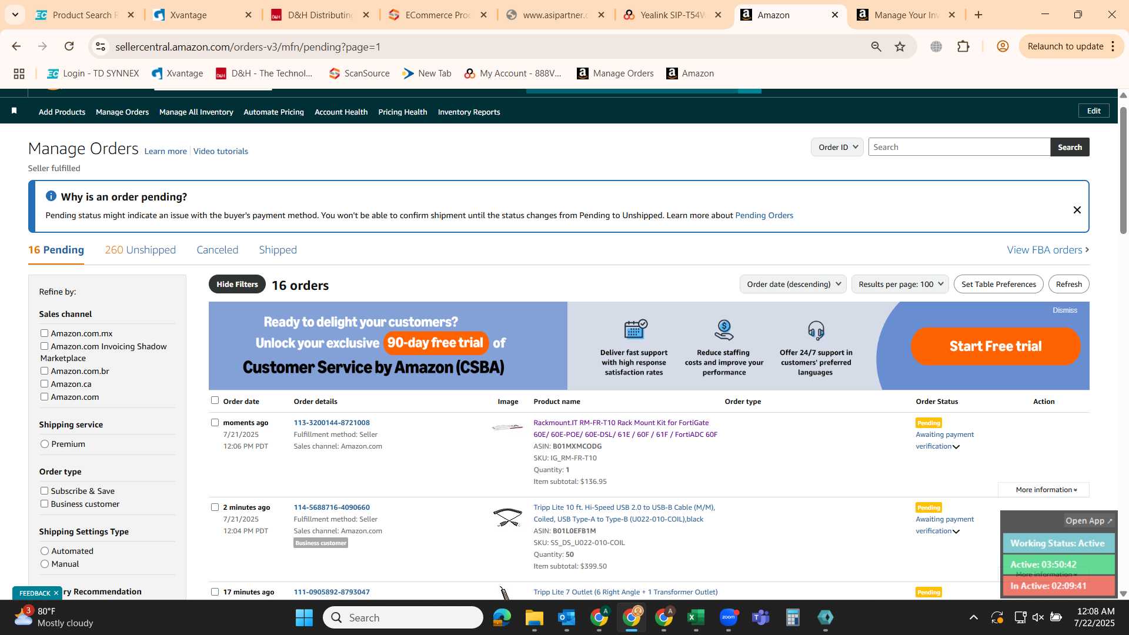Reload the current page

click(69, 46)
